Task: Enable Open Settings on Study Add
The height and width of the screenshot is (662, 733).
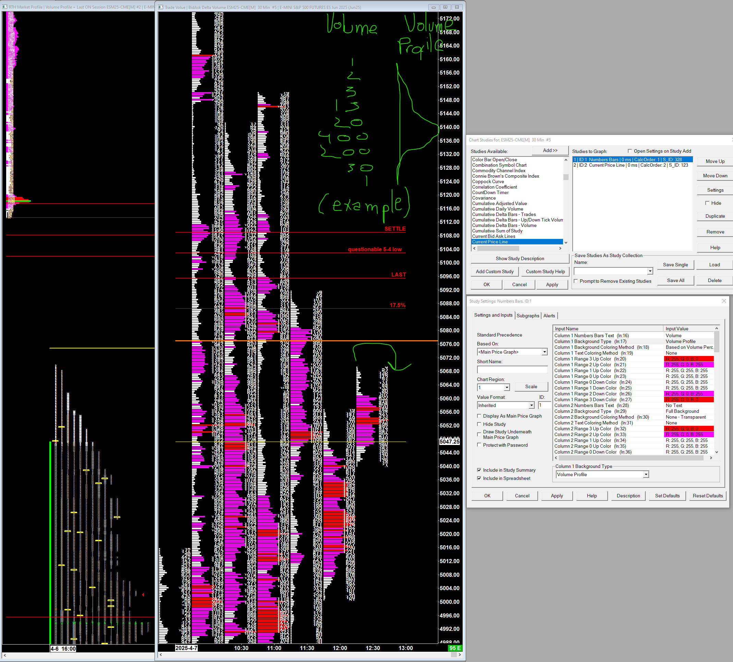Action: pyautogui.click(x=630, y=151)
